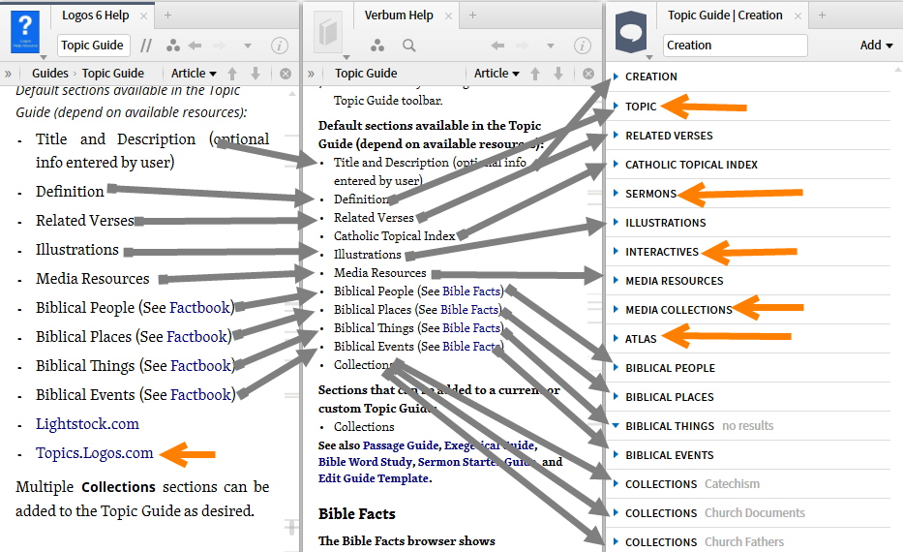Viewport: 903px width, 552px height.
Task: Expand the MEDIA COLLECTIONS section
Action: [616, 310]
